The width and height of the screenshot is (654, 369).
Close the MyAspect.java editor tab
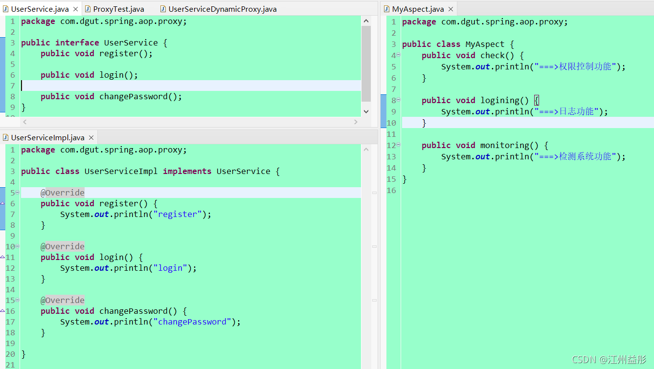pyautogui.click(x=451, y=9)
